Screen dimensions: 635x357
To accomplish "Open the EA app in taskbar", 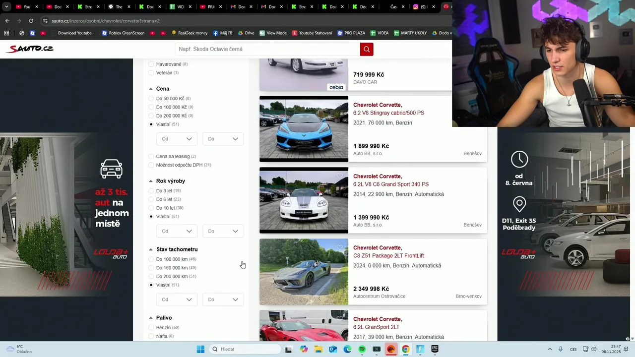I will point(391,349).
